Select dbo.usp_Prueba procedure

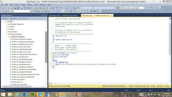[x=19, y=79]
